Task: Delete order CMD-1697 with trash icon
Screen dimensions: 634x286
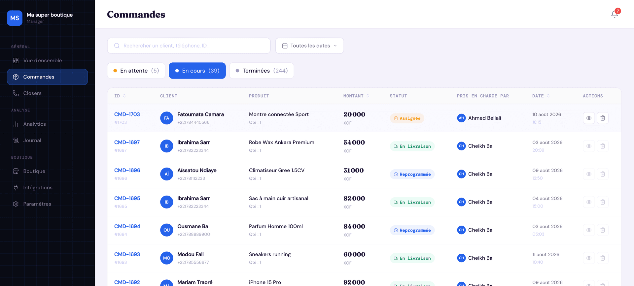Action: 603,146
